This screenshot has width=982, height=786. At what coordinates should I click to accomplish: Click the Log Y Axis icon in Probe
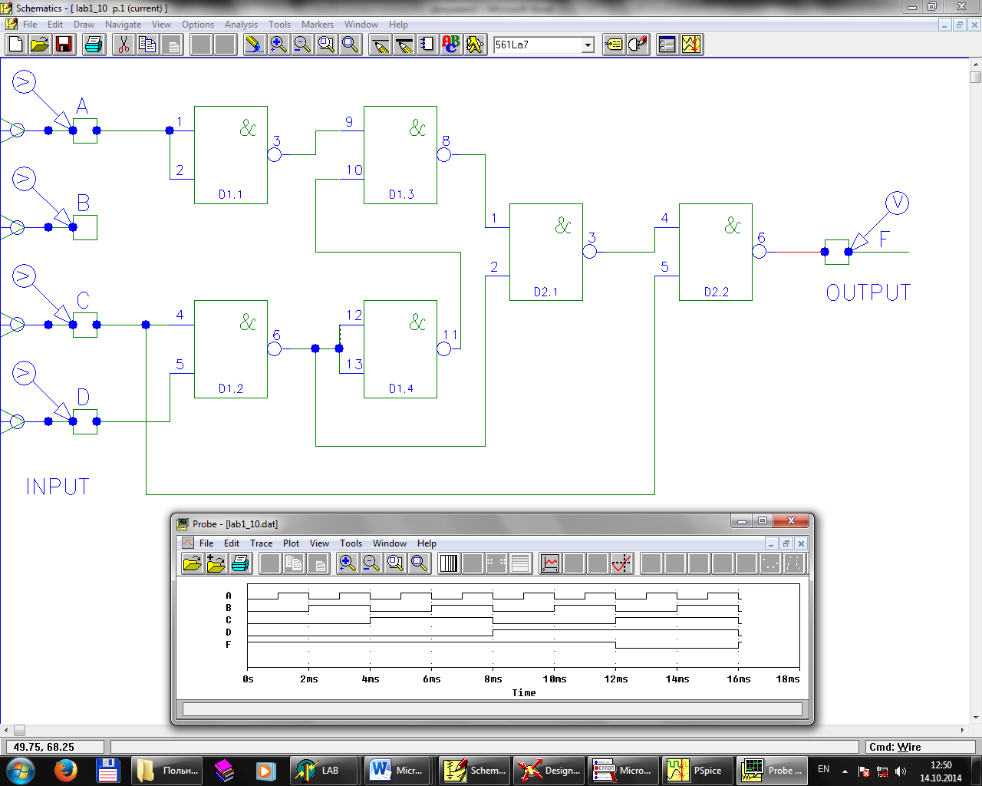(520, 563)
